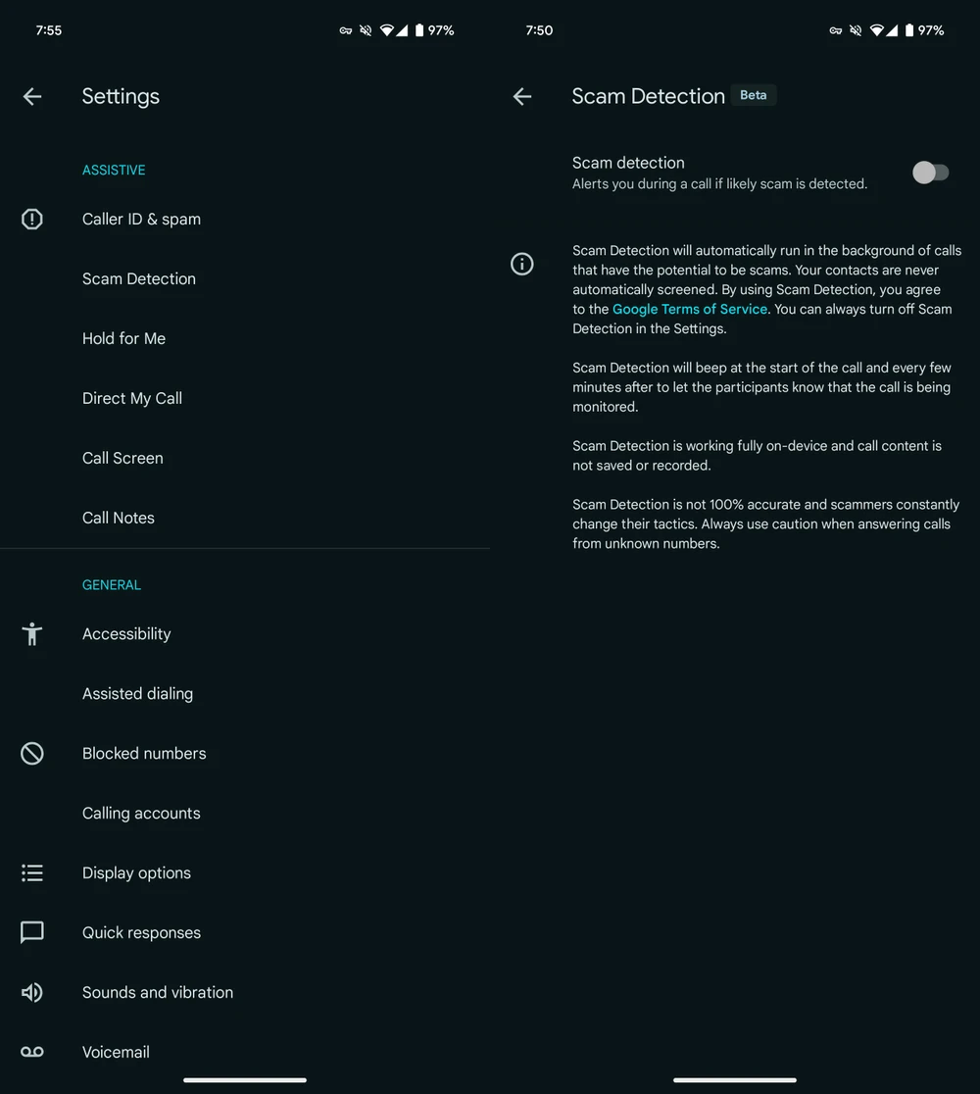Select Direct My Call option
This screenshot has width=980, height=1094.
(x=132, y=399)
